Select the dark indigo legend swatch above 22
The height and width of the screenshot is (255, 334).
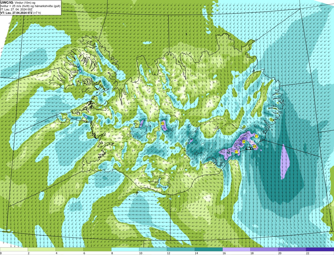(x=320, y=249)
